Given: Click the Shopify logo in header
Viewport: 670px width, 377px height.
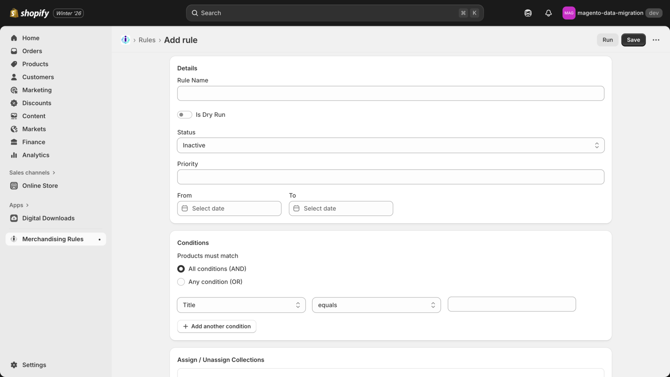Looking at the screenshot, I should point(29,13).
